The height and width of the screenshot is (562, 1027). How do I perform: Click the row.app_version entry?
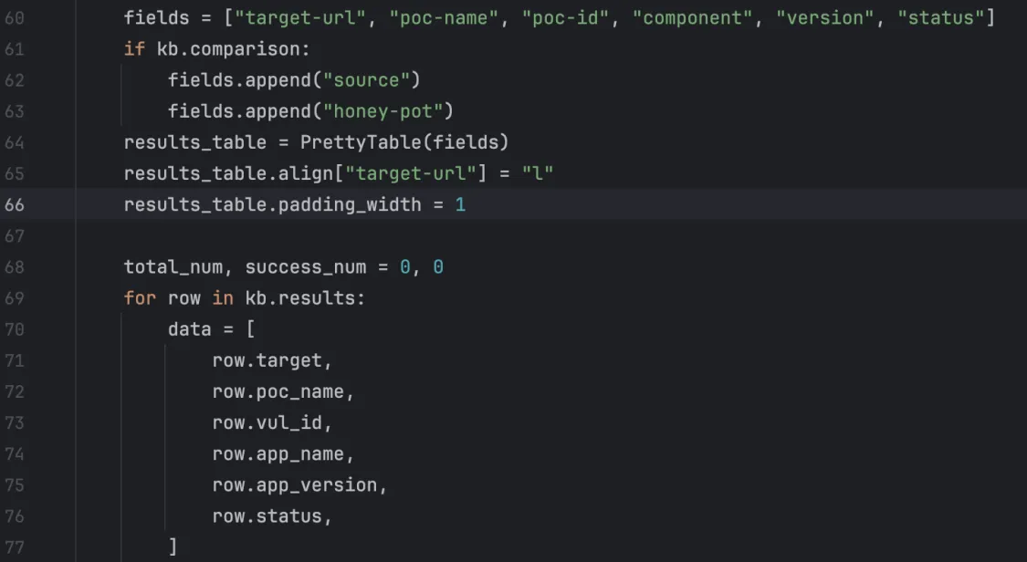tap(295, 484)
